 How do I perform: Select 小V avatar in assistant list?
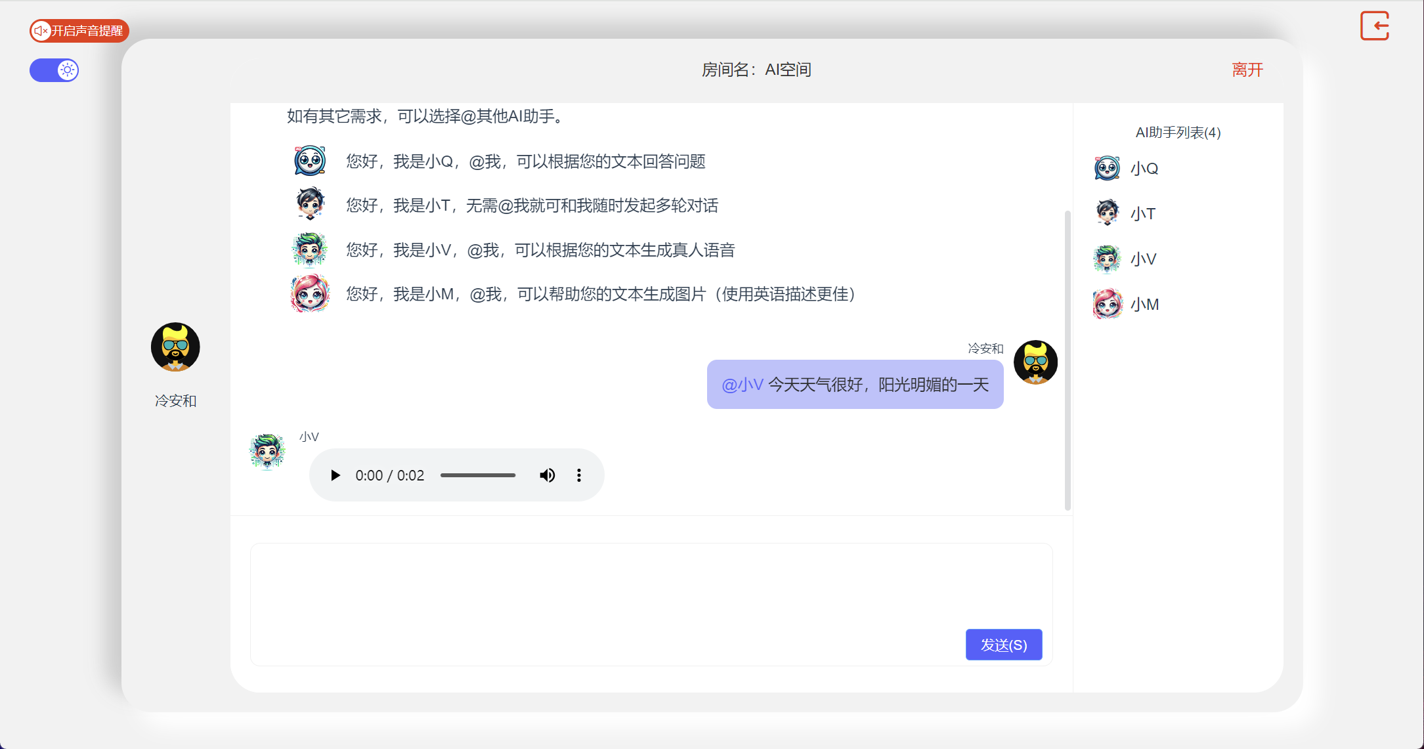[x=1108, y=259]
